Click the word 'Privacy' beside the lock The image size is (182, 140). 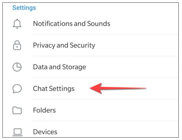44,45
